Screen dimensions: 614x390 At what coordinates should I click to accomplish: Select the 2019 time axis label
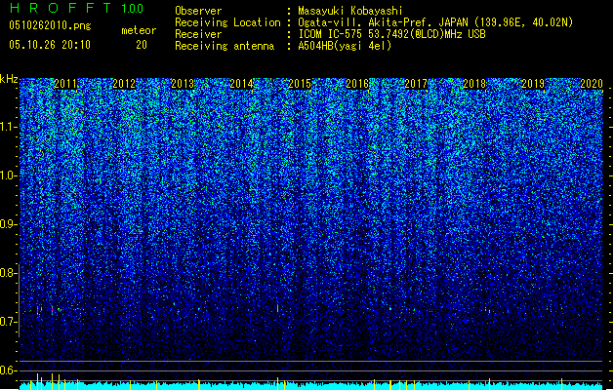tap(533, 84)
